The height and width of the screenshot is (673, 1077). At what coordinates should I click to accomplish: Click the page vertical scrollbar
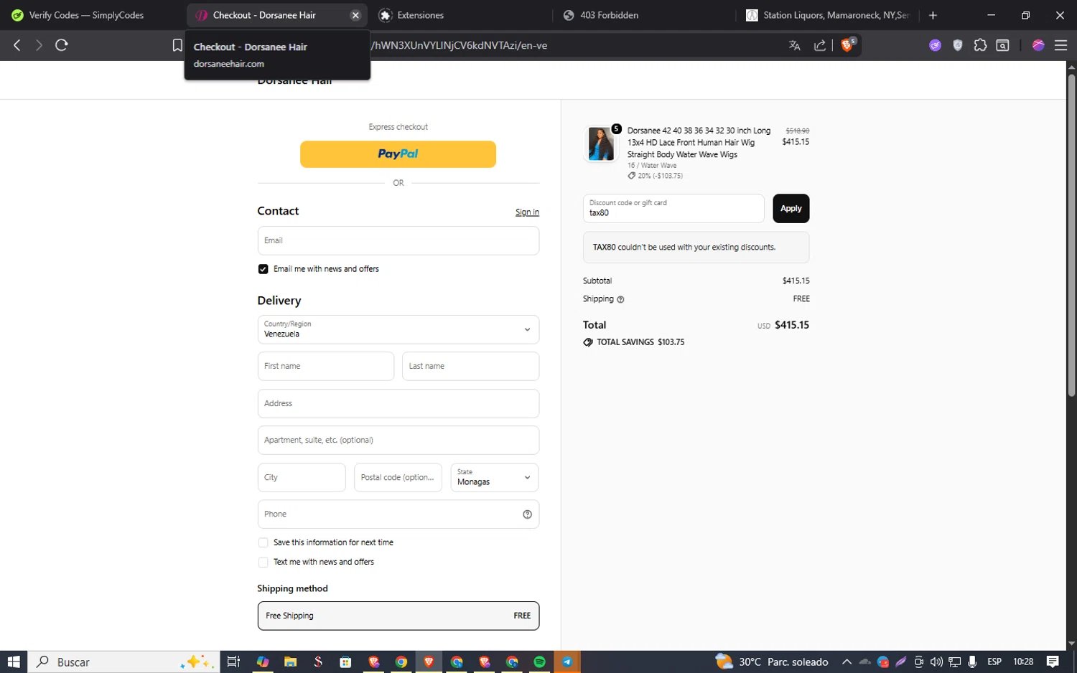tap(1071, 237)
